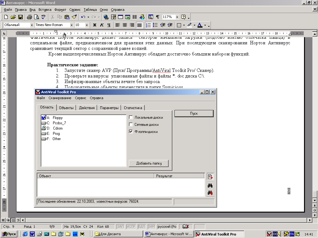The height and width of the screenshot is (238, 318).
Task: Click the lower binoculars icon with red arrow
Action: (x=210, y=193)
